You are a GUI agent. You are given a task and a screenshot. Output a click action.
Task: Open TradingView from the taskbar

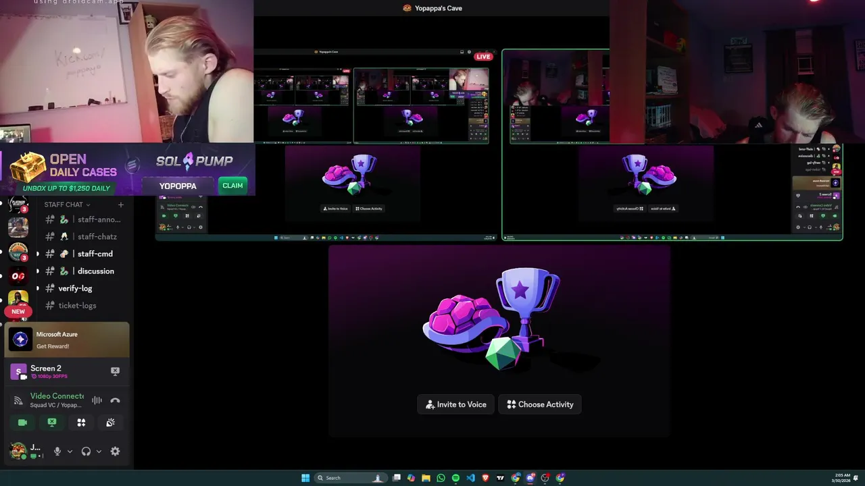(500, 478)
